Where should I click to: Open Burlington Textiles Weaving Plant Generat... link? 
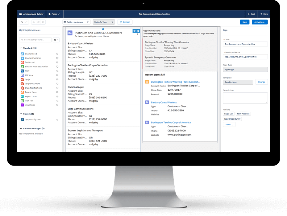(x=175, y=82)
